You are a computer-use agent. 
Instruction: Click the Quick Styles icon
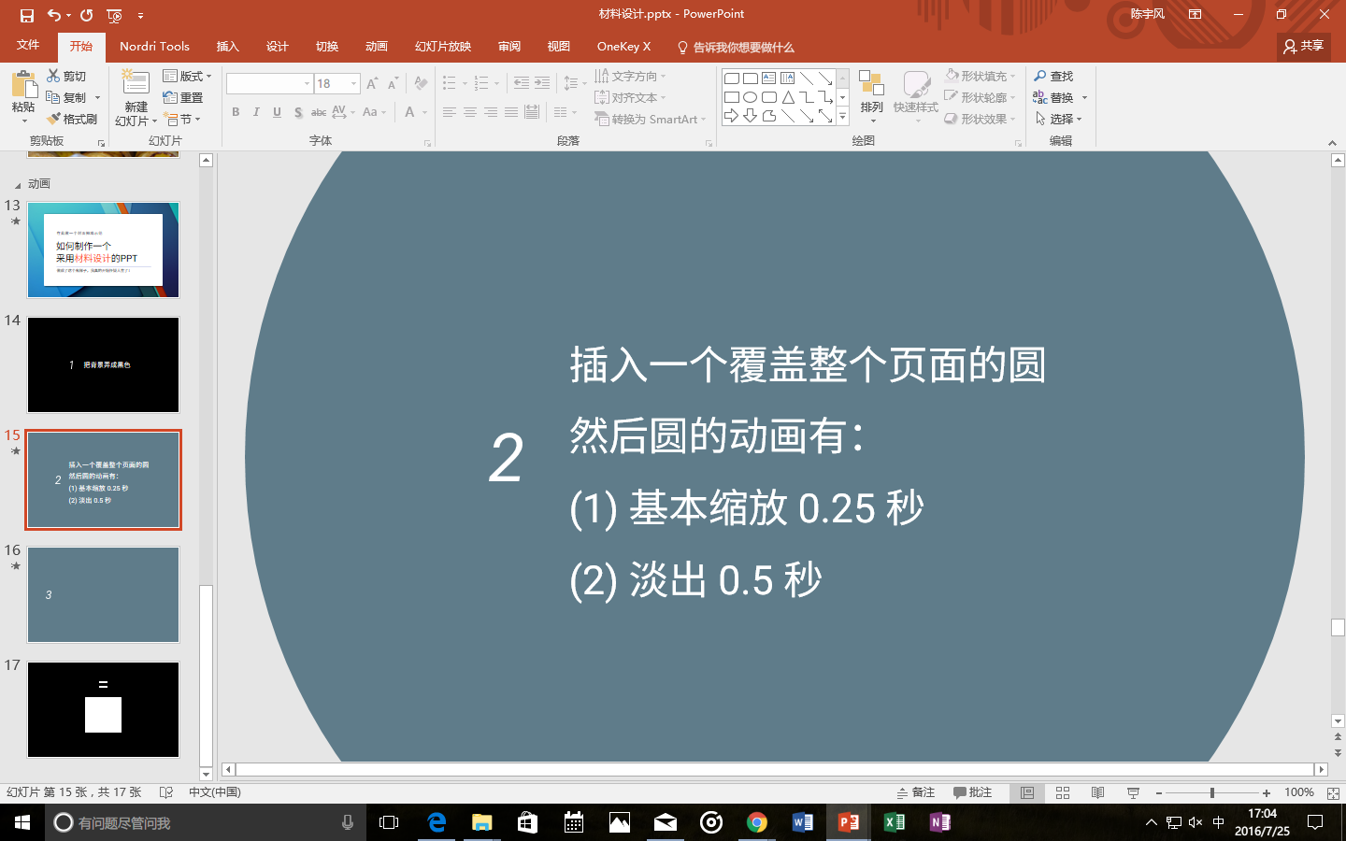(915, 98)
